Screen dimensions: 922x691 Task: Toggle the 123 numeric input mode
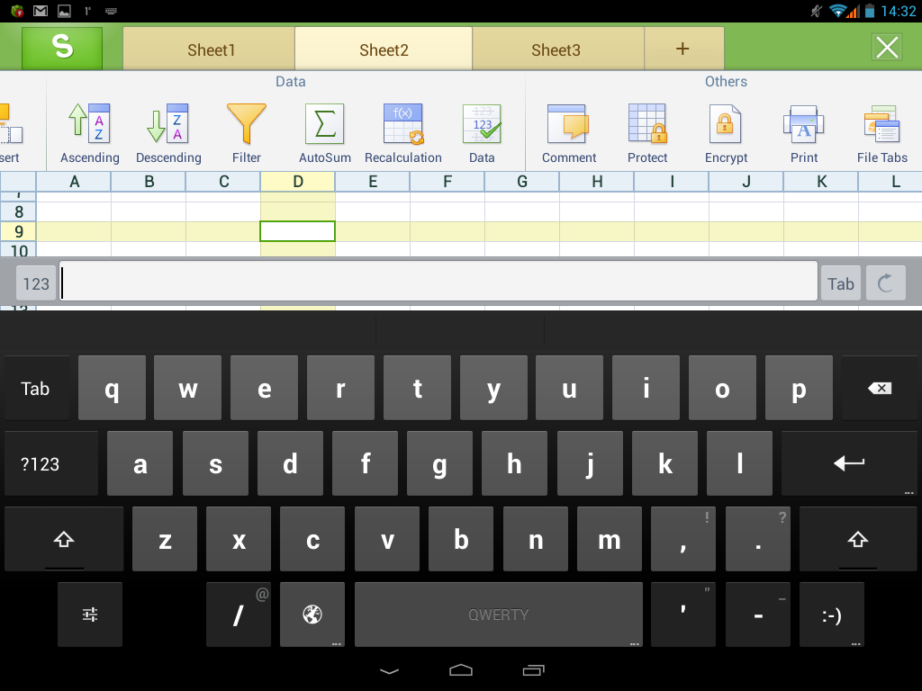coord(36,284)
